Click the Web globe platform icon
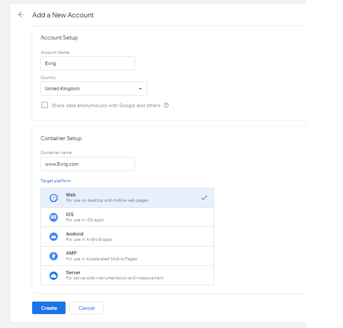343x328 pixels. tap(53, 198)
